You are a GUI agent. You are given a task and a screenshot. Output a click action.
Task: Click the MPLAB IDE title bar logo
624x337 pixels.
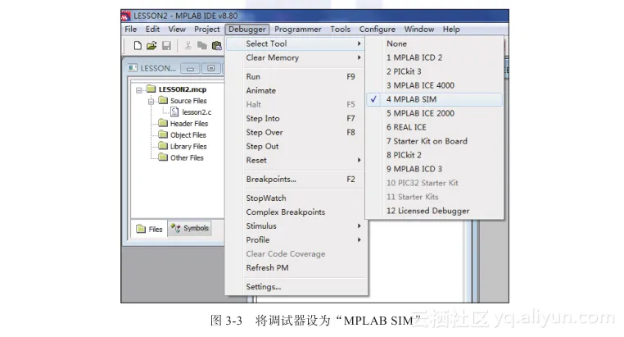[126, 16]
